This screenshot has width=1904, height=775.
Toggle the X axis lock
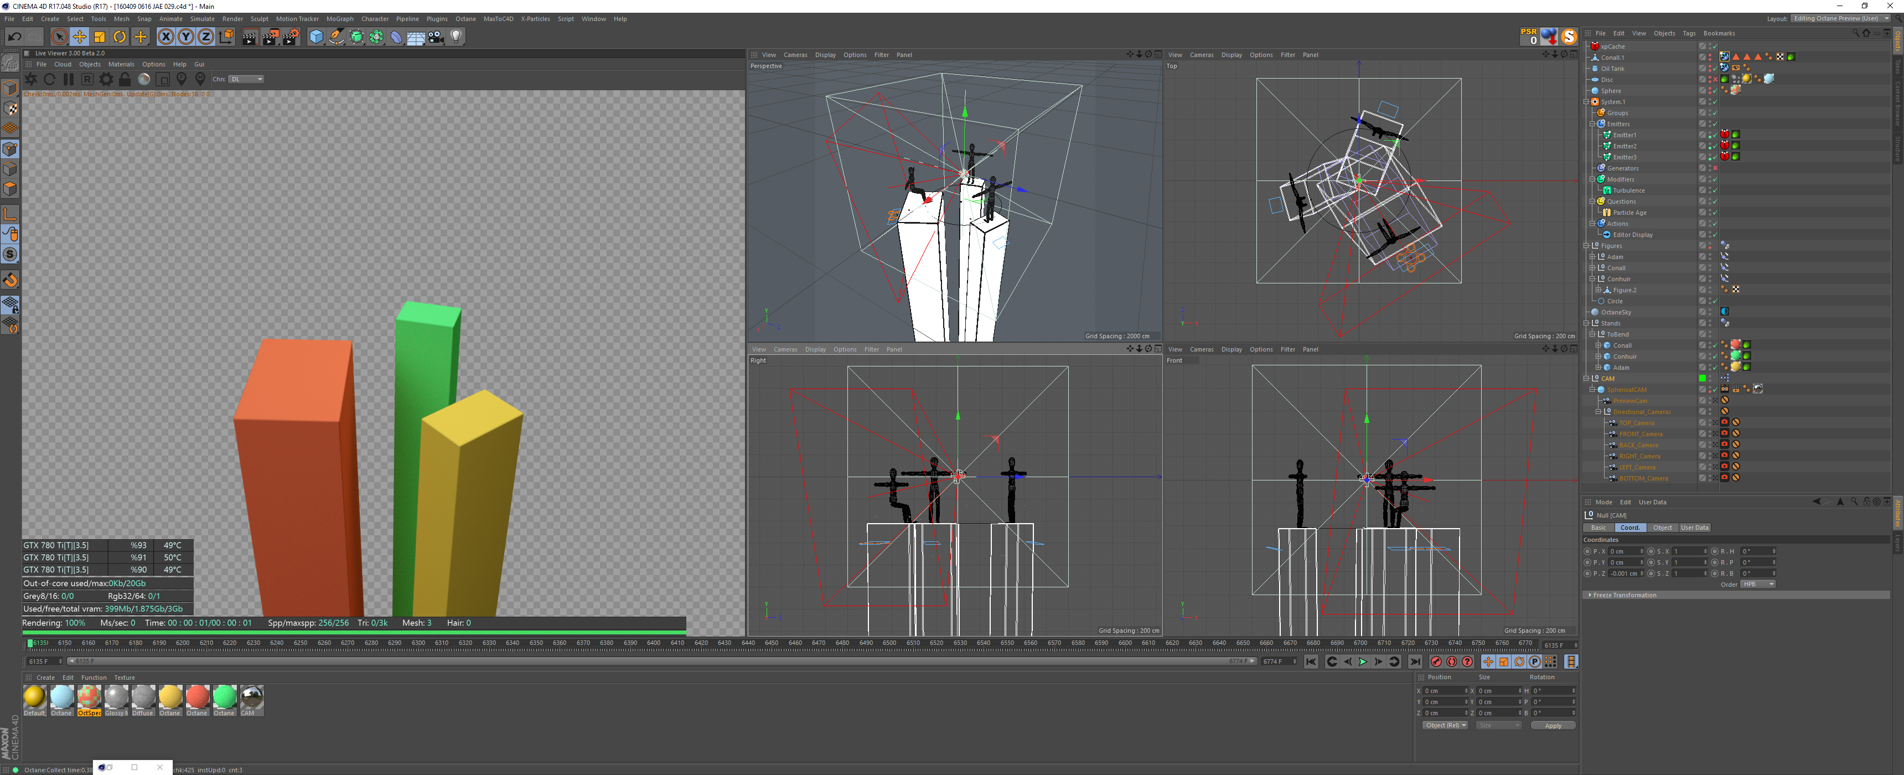[165, 36]
